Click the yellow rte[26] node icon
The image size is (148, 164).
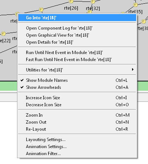pyautogui.click(x=71, y=1)
